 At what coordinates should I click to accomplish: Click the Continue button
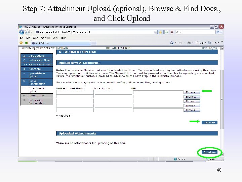209,152
